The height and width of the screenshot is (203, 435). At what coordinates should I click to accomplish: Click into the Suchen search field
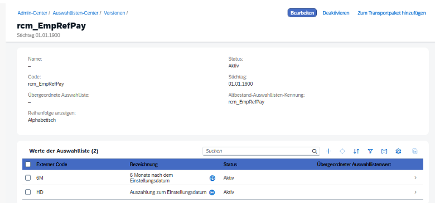(x=258, y=151)
